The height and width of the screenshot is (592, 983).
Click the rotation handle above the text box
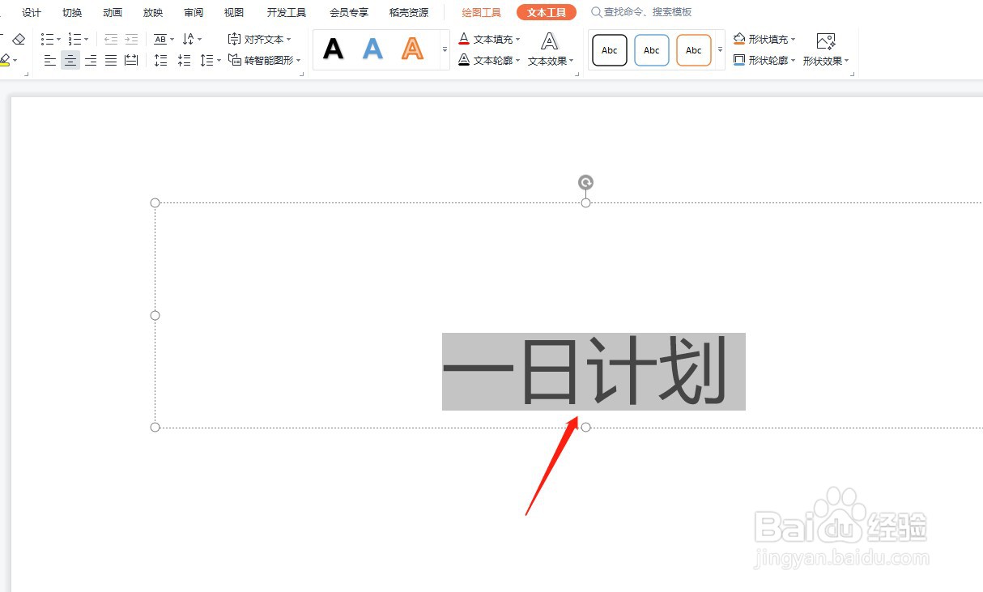pos(585,182)
